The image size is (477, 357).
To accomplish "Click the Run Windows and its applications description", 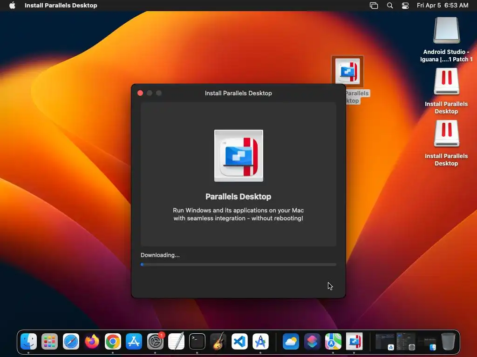I will (238, 214).
